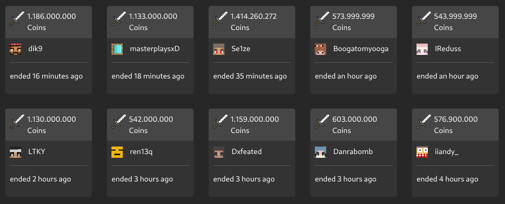The image size is (505, 204).
Task: Click "ended 35 minutes ago" text
Action: (250, 76)
